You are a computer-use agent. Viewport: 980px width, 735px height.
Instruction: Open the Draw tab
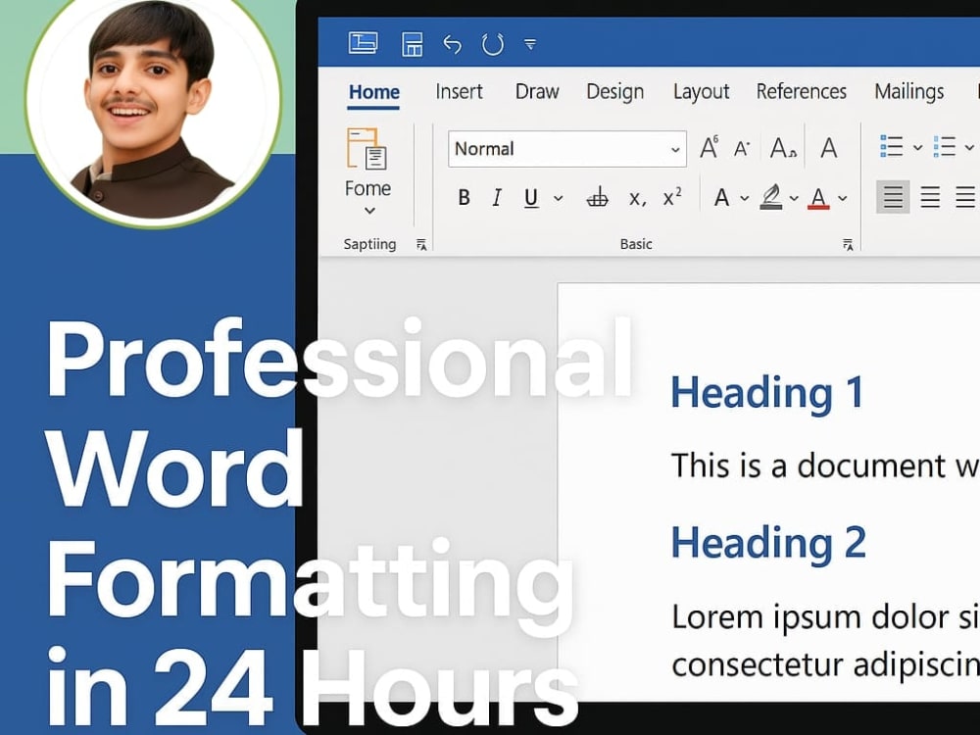(537, 92)
